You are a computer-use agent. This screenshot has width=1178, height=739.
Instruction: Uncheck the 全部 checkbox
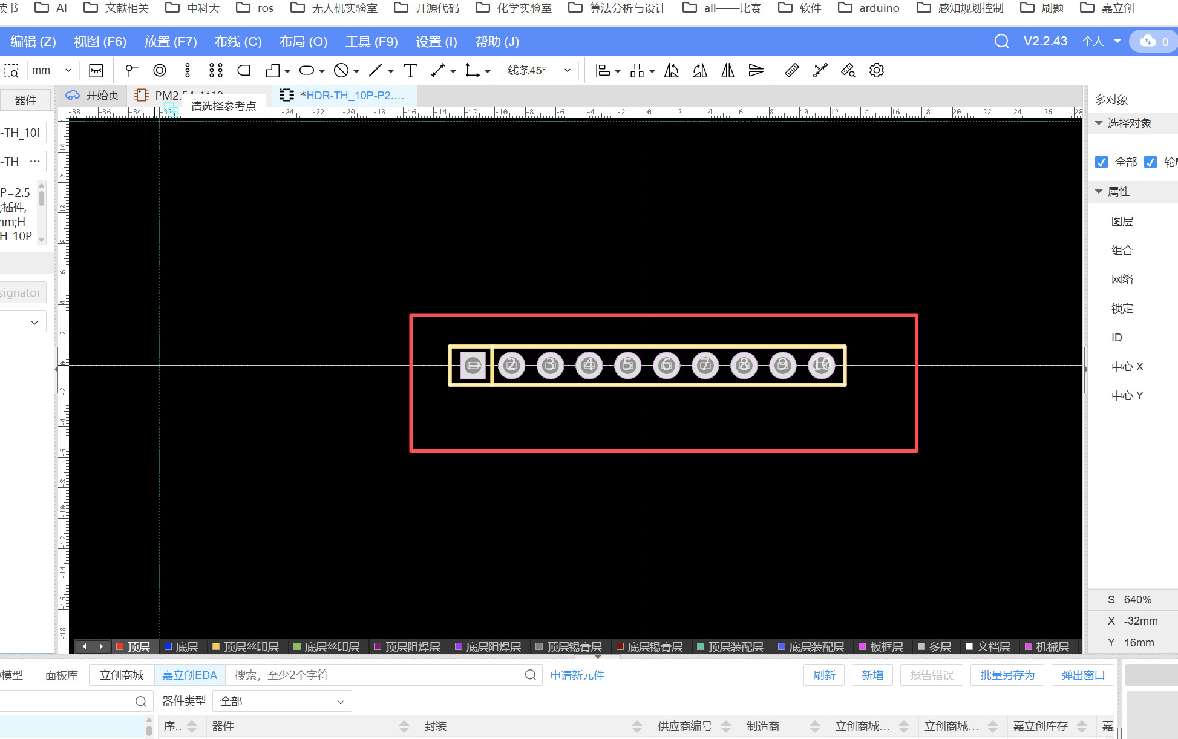click(1101, 162)
